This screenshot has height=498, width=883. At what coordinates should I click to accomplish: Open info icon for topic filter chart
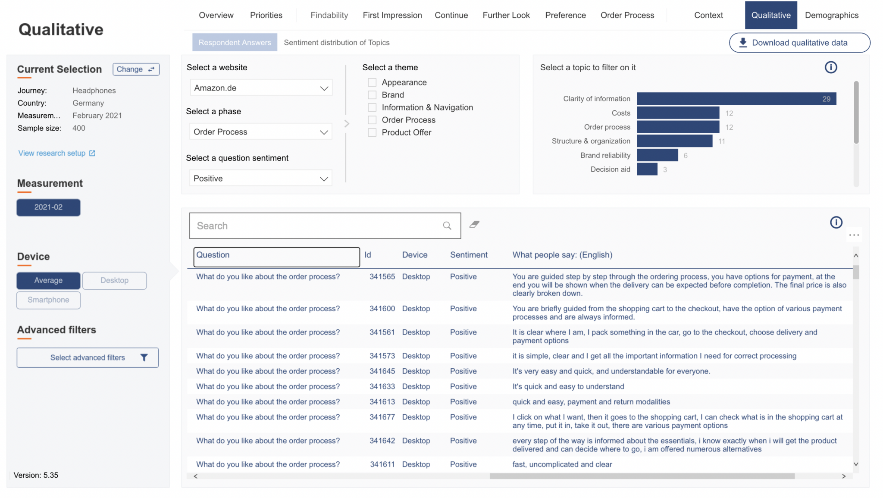pyautogui.click(x=830, y=67)
